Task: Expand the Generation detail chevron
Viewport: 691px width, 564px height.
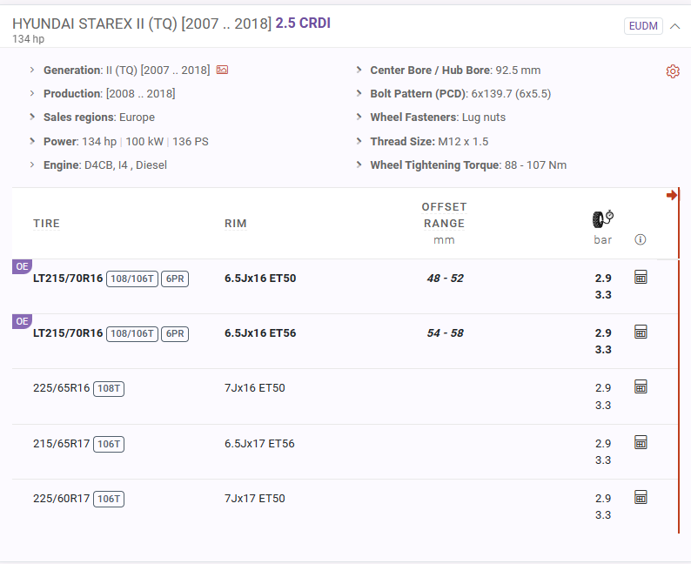Action: (x=32, y=70)
